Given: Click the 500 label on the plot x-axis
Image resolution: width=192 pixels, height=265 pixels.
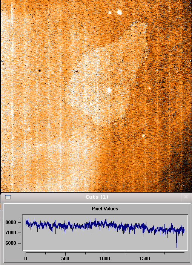Looking at the screenshot, I should [65, 259].
